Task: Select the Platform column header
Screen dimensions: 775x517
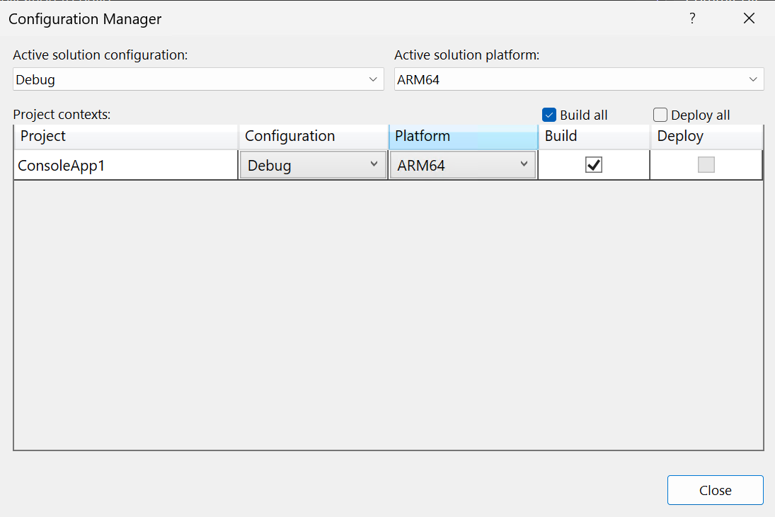Action: tap(463, 136)
